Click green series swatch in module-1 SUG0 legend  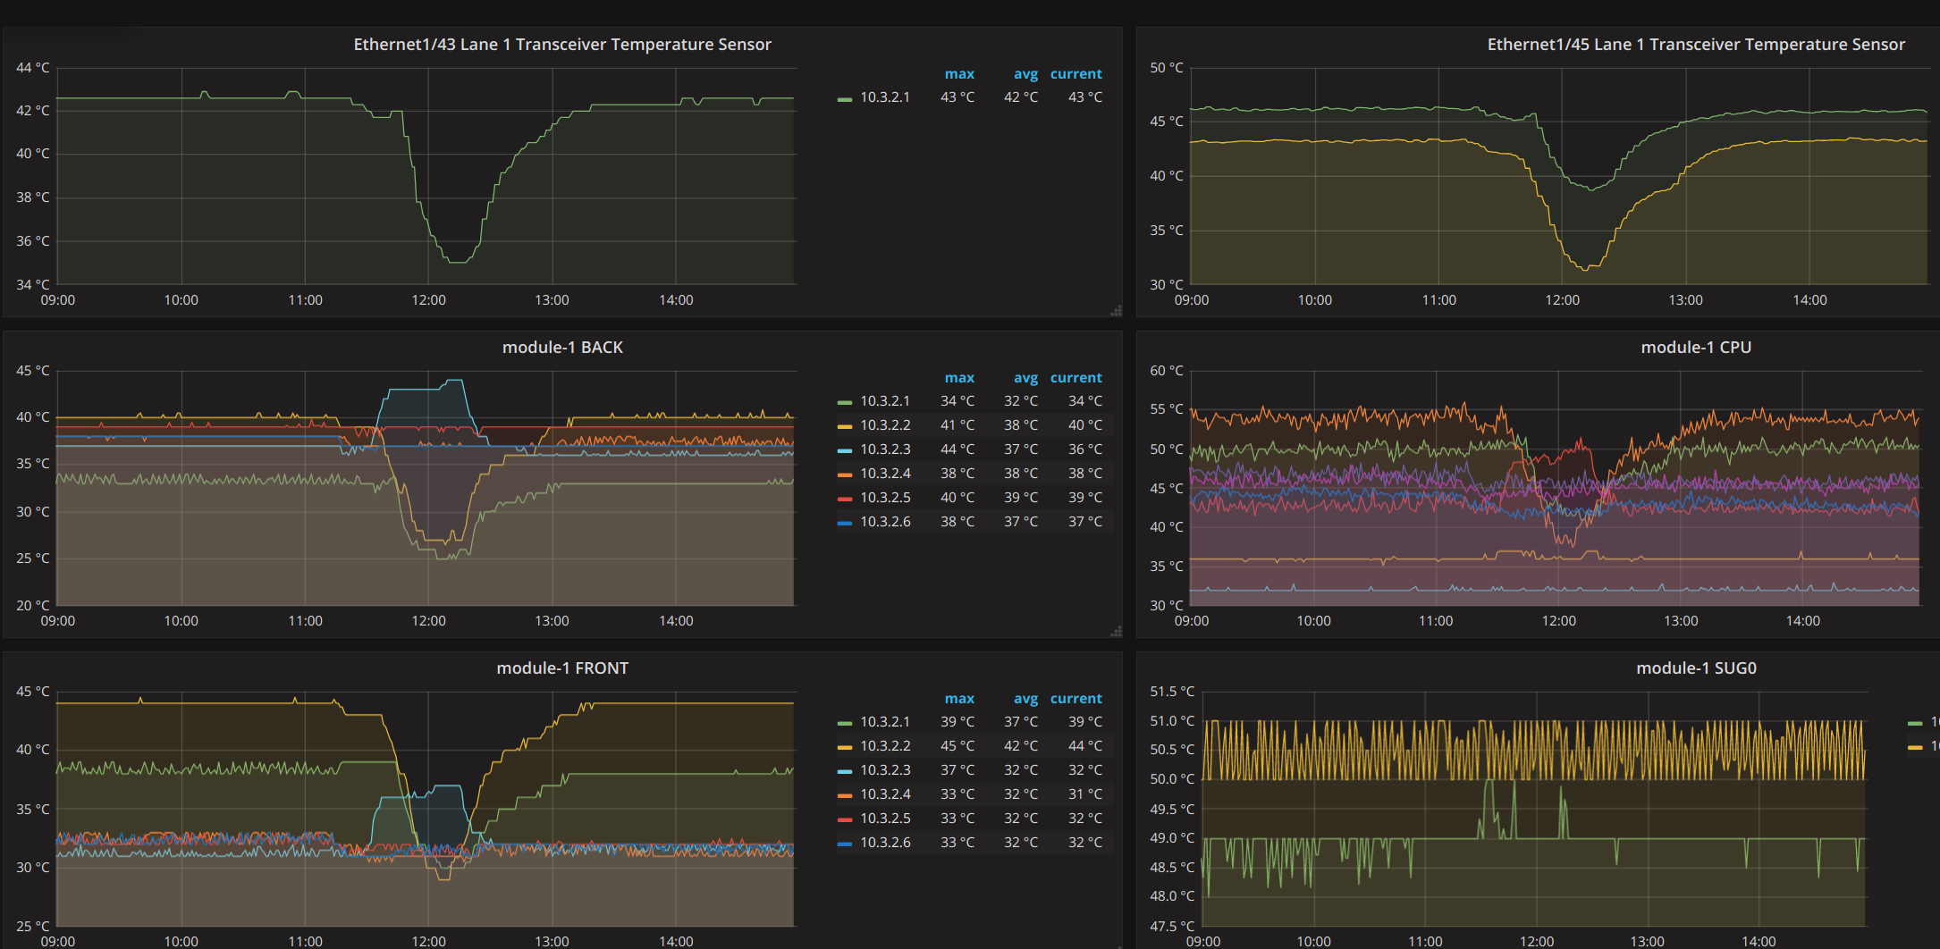point(1915,724)
